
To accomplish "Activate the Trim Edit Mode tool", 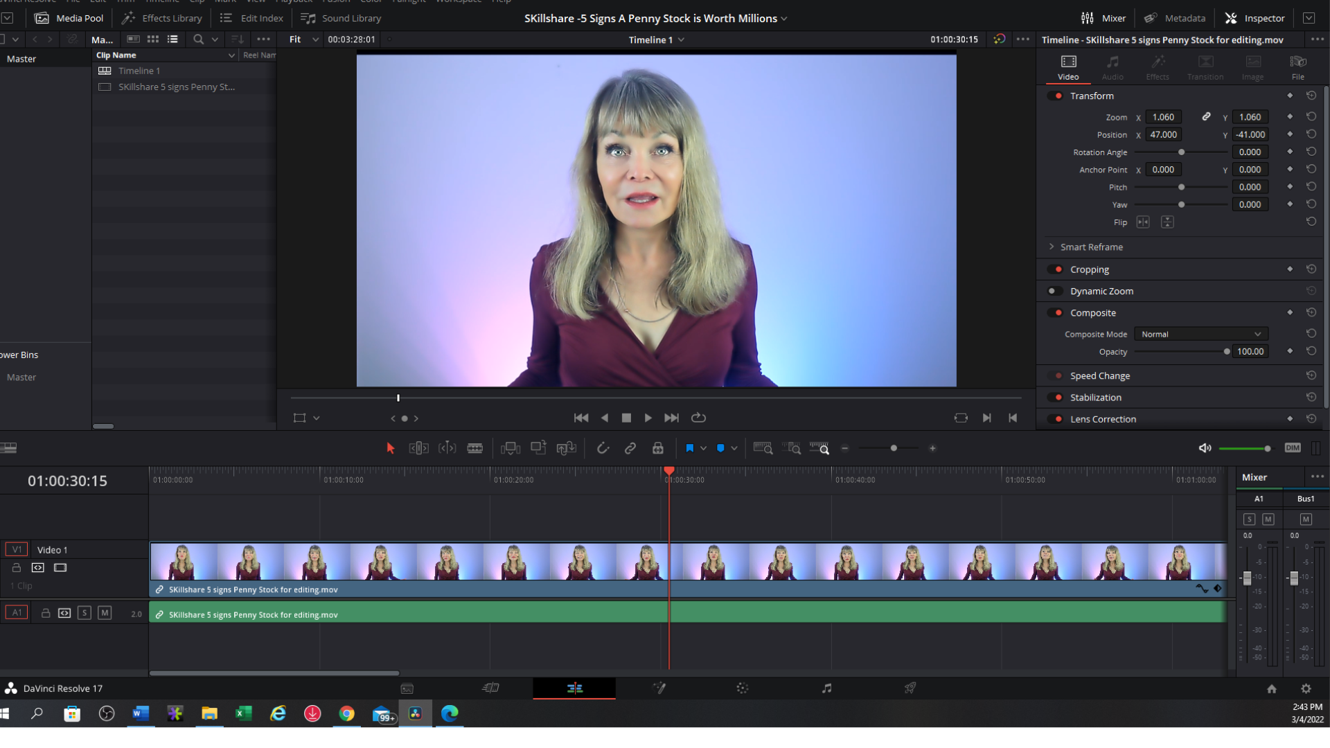I will 418,448.
